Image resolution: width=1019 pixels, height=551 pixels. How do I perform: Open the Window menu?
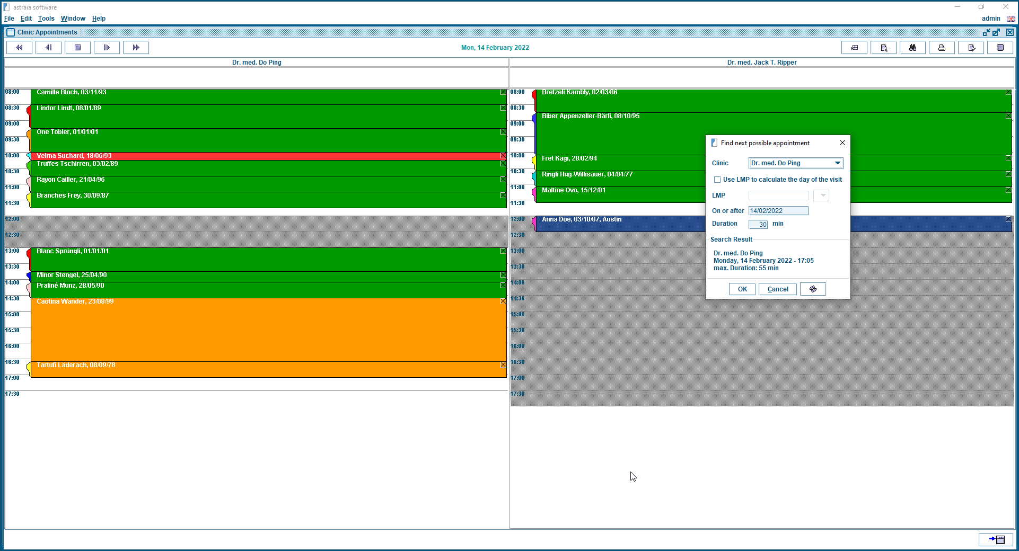coord(73,19)
